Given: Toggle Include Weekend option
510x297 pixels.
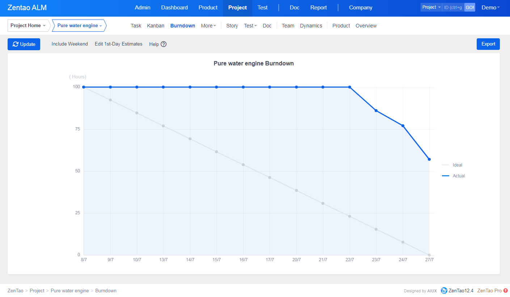Looking at the screenshot, I should (69, 44).
